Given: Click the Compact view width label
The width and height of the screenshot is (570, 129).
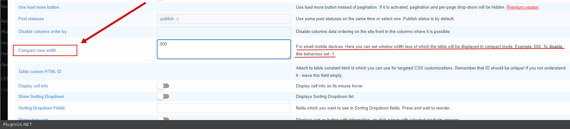Looking at the screenshot, I should [x=37, y=51].
